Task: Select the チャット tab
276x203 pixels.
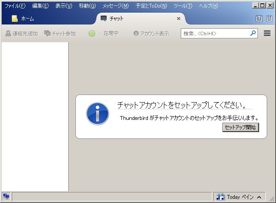Action: pyautogui.click(x=141, y=19)
